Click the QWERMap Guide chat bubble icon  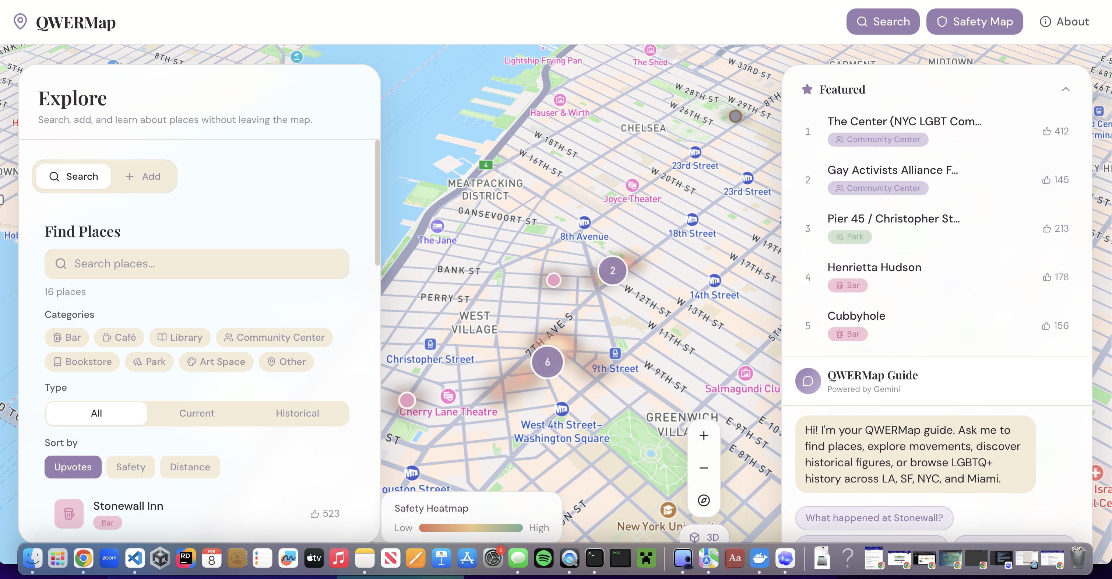click(807, 381)
